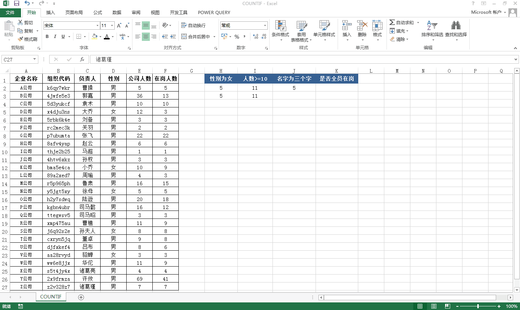Screen dimensions: 520x310
Task: Click the decrease decimal icon
Action: click(x=264, y=37)
